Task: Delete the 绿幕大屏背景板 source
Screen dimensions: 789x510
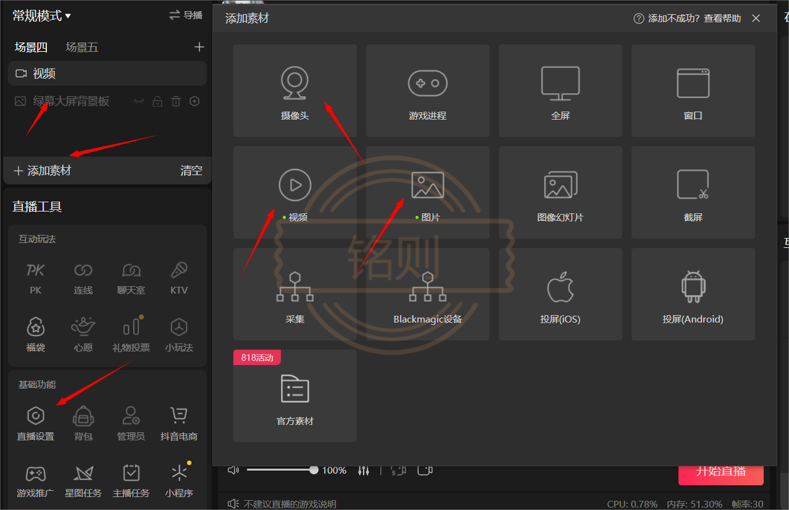Action: [176, 101]
